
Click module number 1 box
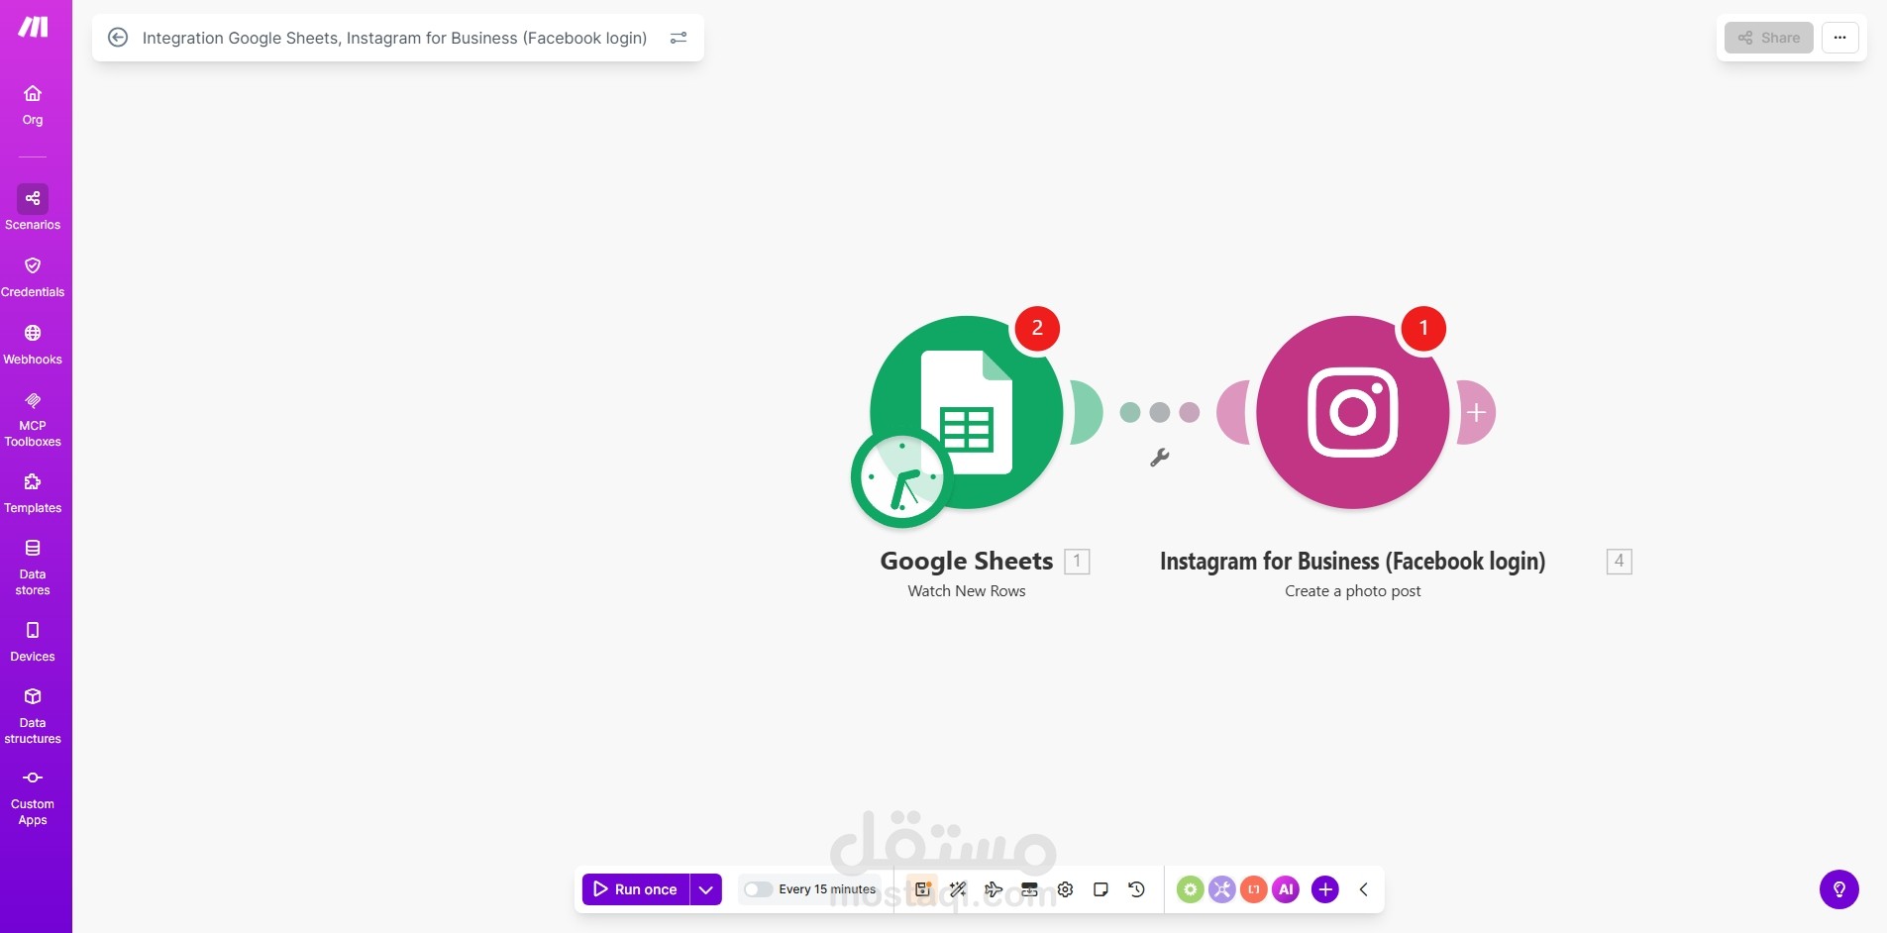[x=1078, y=562]
